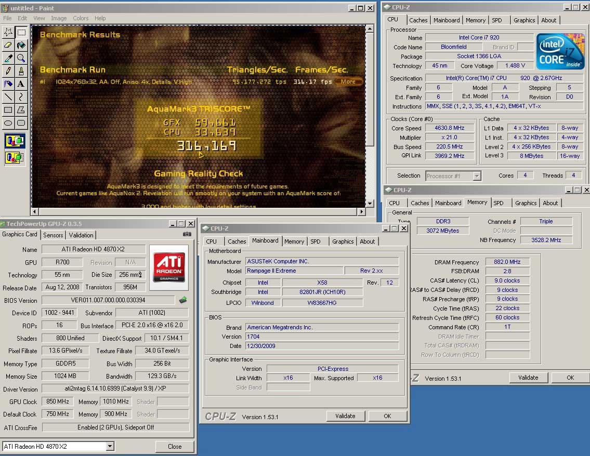Open SPD tab in top CPU-Z window

coord(497,20)
